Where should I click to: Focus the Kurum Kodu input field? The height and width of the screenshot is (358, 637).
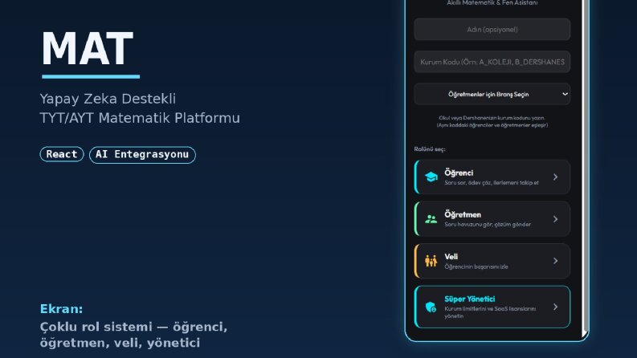(492, 62)
